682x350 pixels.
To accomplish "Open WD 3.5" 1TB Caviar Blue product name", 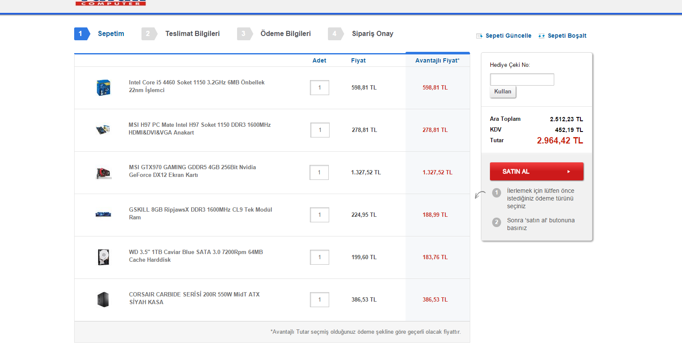I will pos(196,256).
